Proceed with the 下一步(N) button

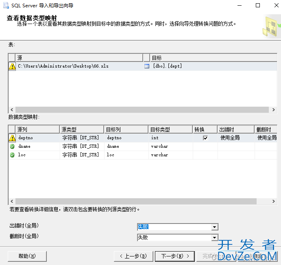[x=175, y=256]
